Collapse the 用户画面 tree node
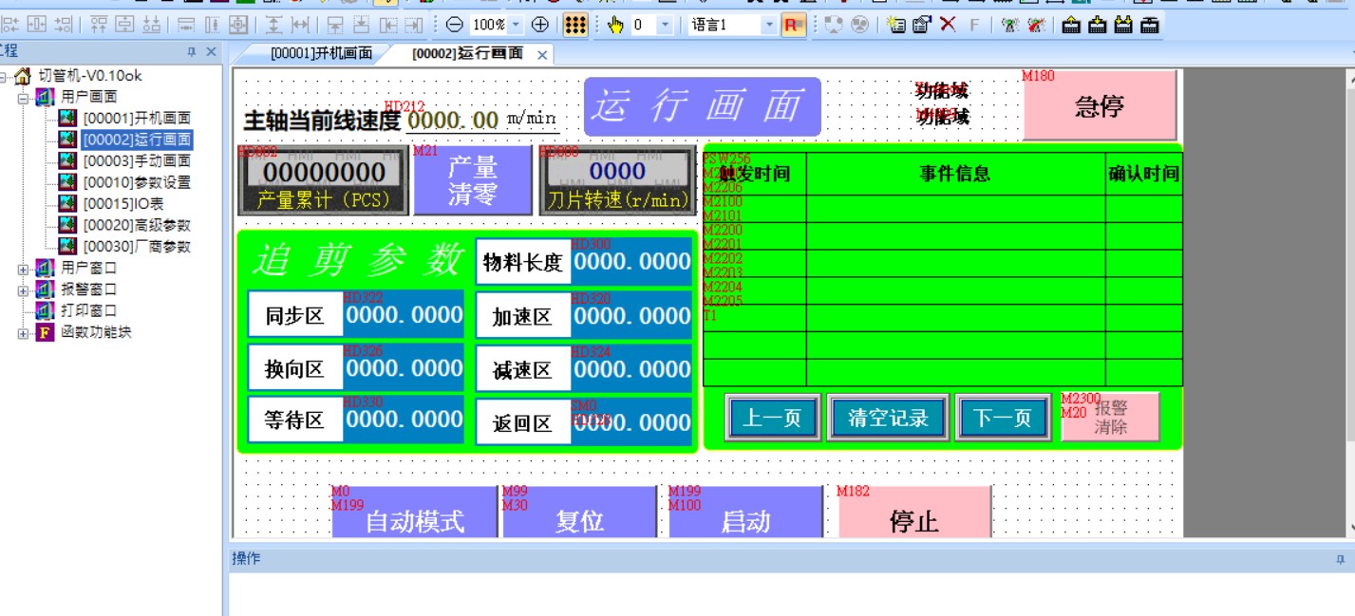Image resolution: width=1355 pixels, height=616 pixels. coord(23,97)
